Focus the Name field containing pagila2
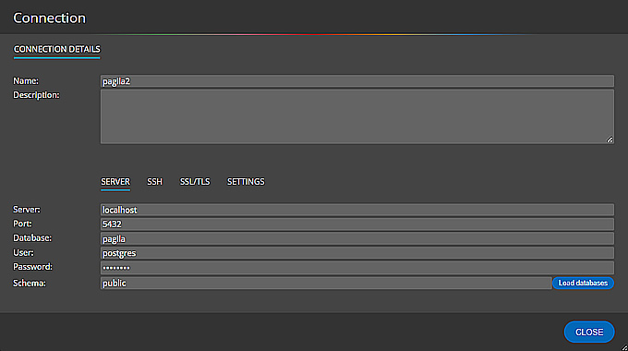The width and height of the screenshot is (628, 351). click(x=357, y=81)
